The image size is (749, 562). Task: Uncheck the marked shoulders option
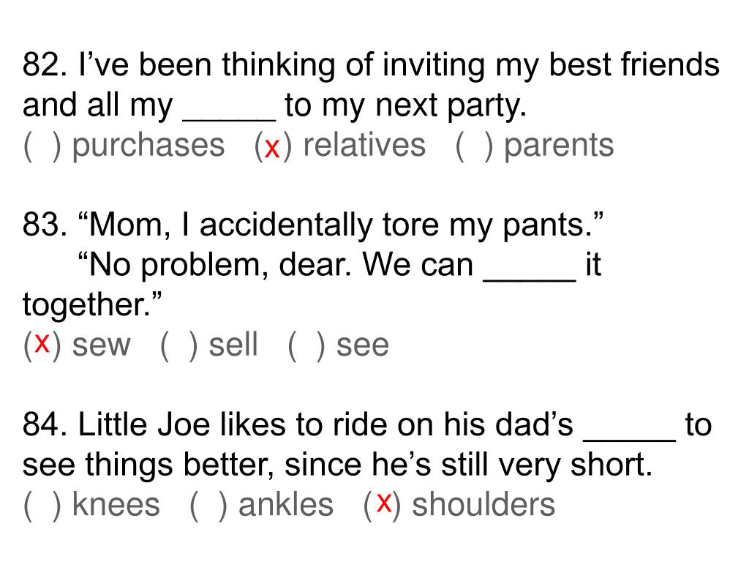pyautogui.click(x=382, y=506)
